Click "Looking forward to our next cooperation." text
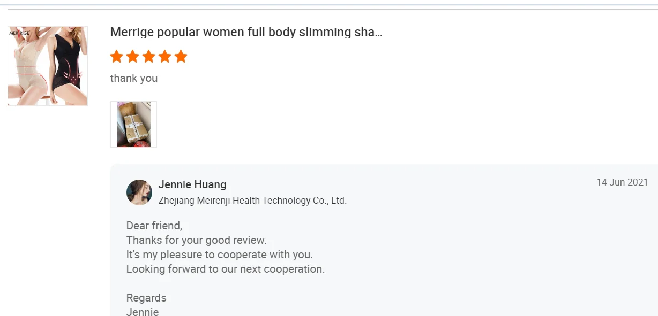Image resolution: width=658 pixels, height=316 pixels. (226, 269)
